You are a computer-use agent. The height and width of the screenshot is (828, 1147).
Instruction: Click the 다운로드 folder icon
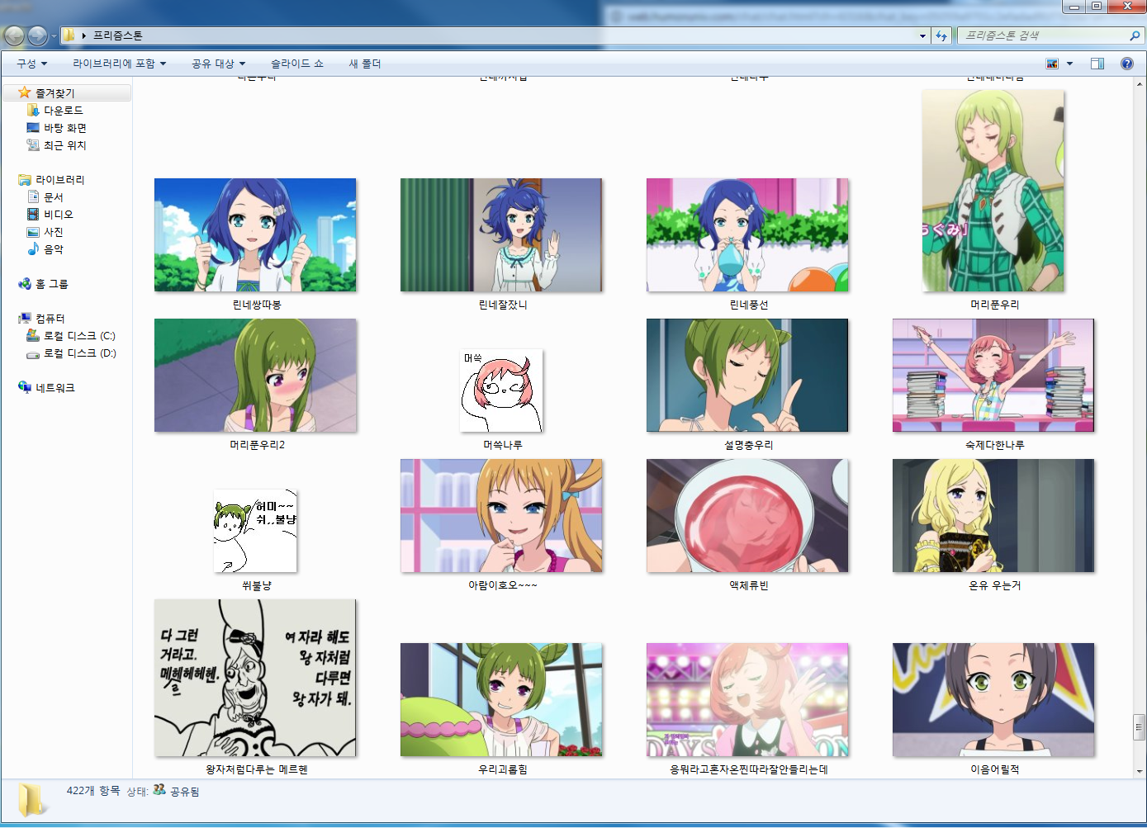click(33, 110)
